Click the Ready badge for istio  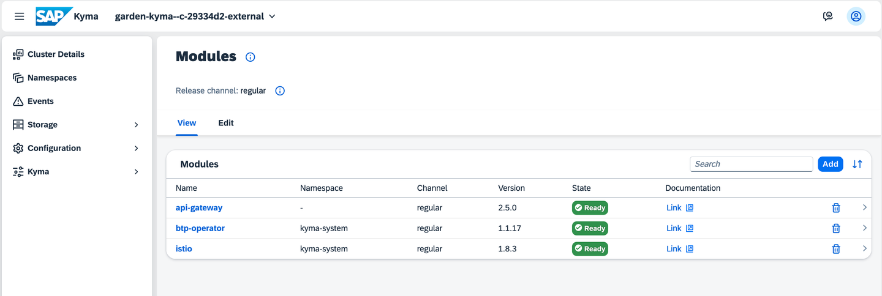[x=590, y=249]
